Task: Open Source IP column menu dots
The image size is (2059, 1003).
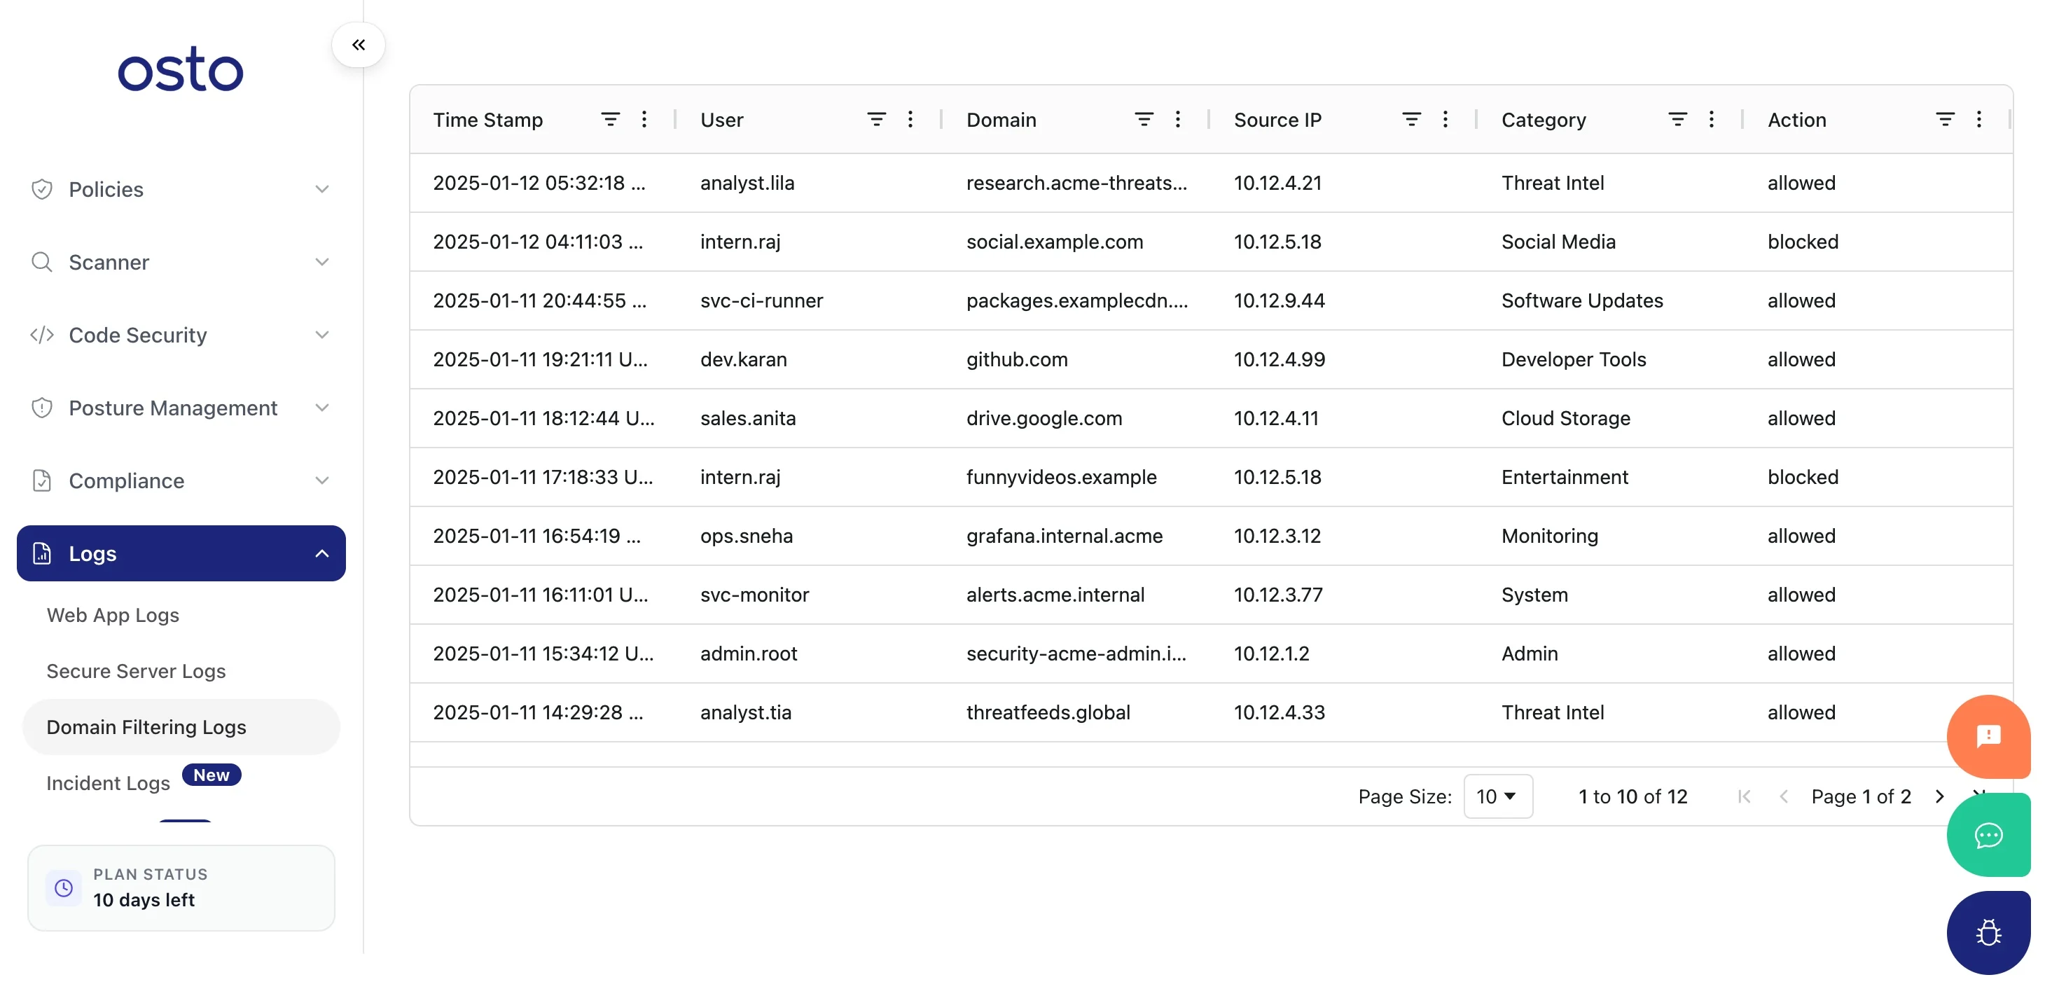Action: [1445, 119]
